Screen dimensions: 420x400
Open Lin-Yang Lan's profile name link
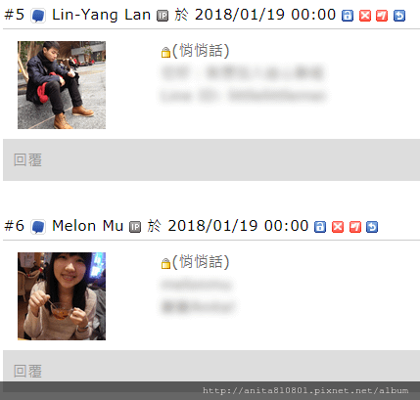[101, 15]
